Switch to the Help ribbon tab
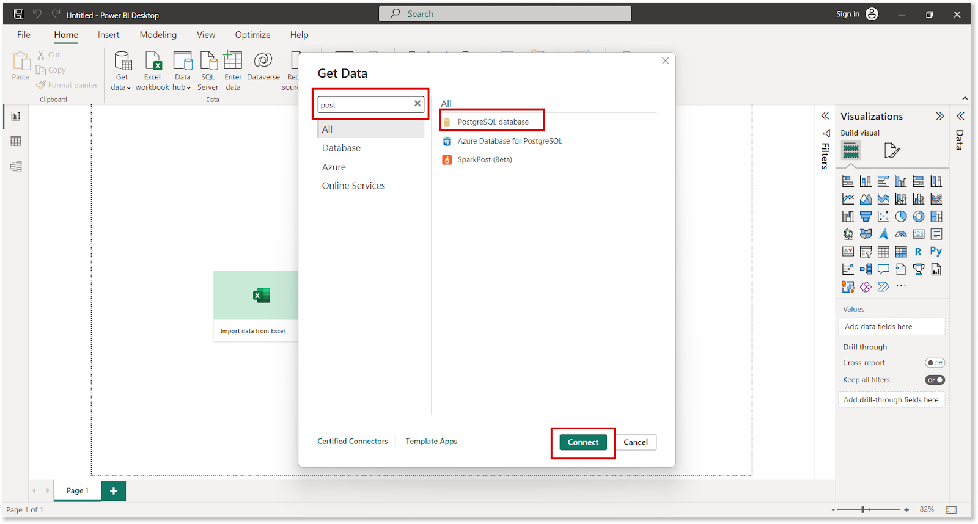Viewport: 978px width, 524px height. [x=299, y=35]
